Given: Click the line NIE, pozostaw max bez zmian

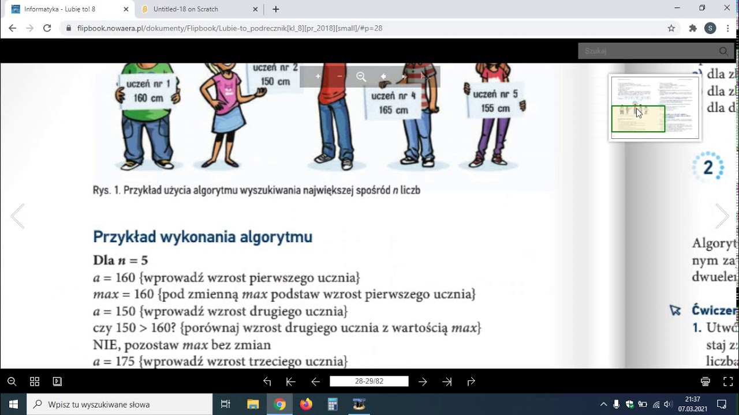Looking at the screenshot, I should (182, 345).
